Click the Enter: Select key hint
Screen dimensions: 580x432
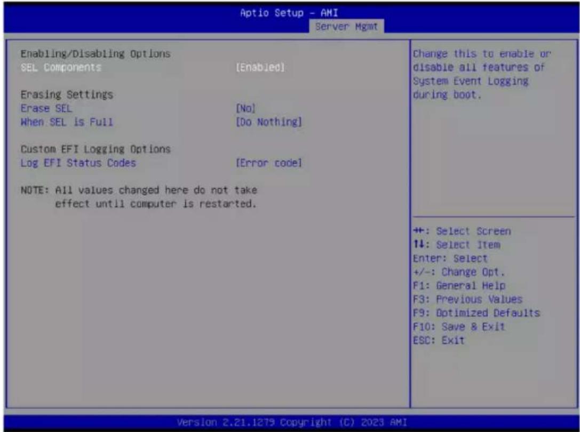click(x=450, y=259)
